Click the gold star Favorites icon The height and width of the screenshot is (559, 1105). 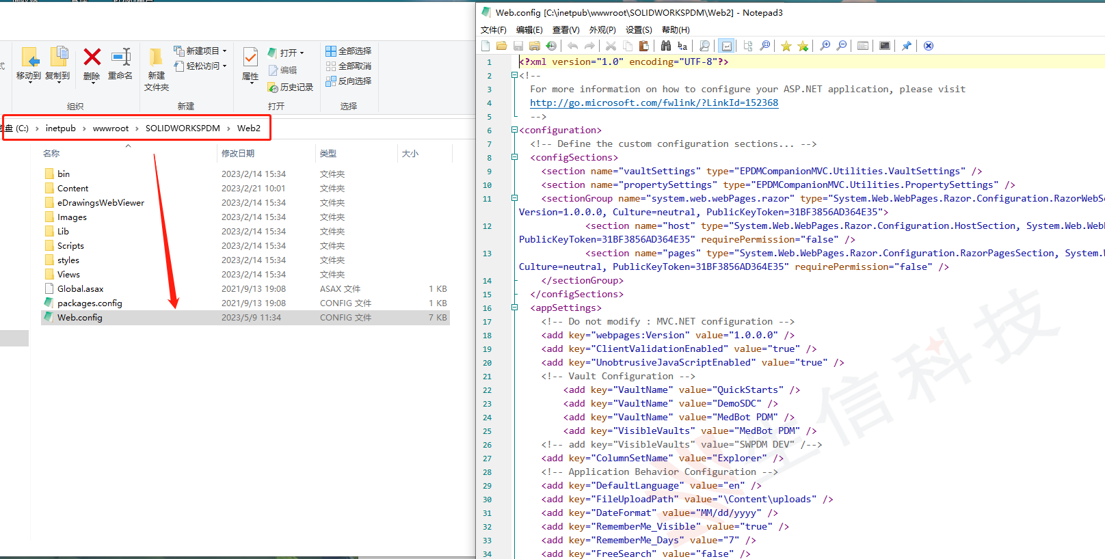click(786, 46)
